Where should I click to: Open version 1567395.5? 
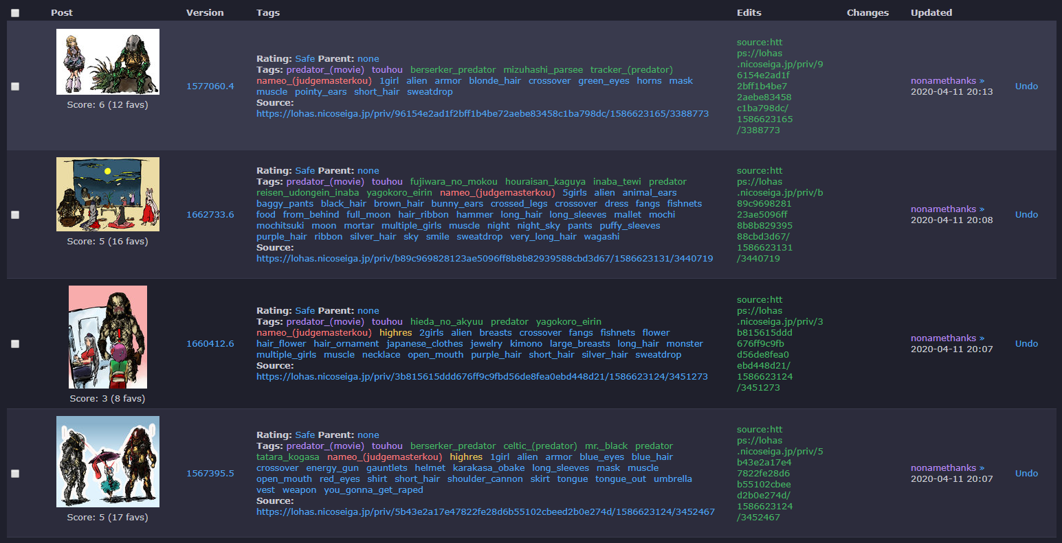click(x=210, y=472)
